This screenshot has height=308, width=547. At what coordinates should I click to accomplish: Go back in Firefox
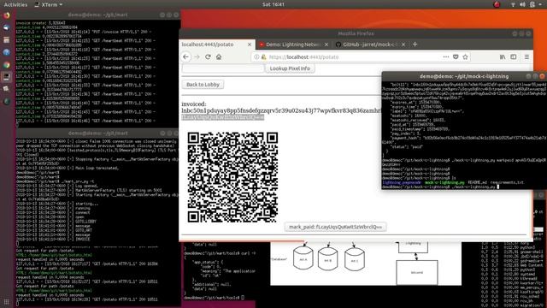[x=185, y=57]
